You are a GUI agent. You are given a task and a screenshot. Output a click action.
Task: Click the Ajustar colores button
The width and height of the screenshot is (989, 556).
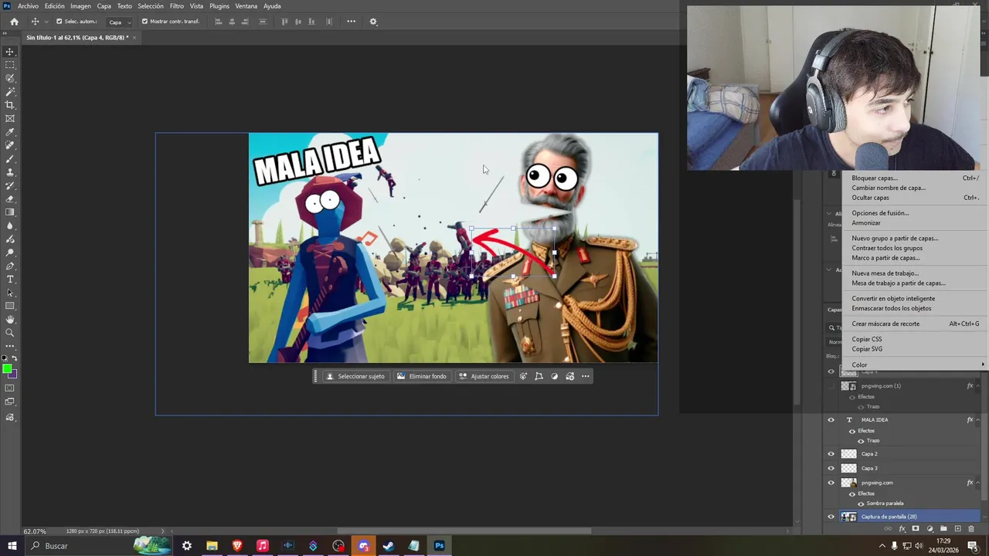tap(484, 376)
